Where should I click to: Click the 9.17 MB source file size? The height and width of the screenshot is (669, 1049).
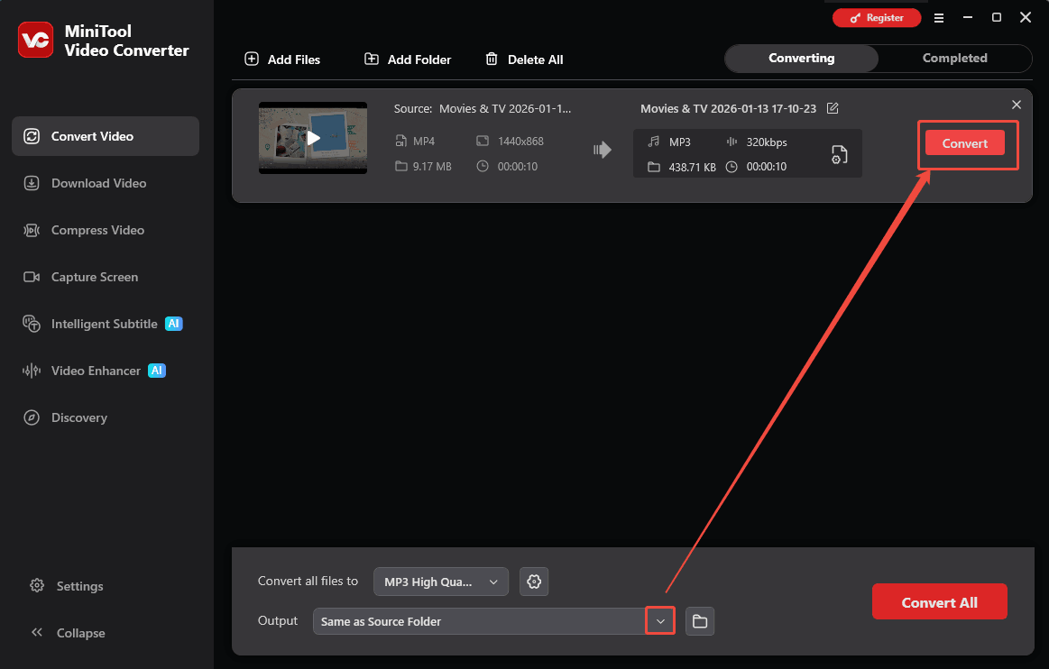click(431, 167)
